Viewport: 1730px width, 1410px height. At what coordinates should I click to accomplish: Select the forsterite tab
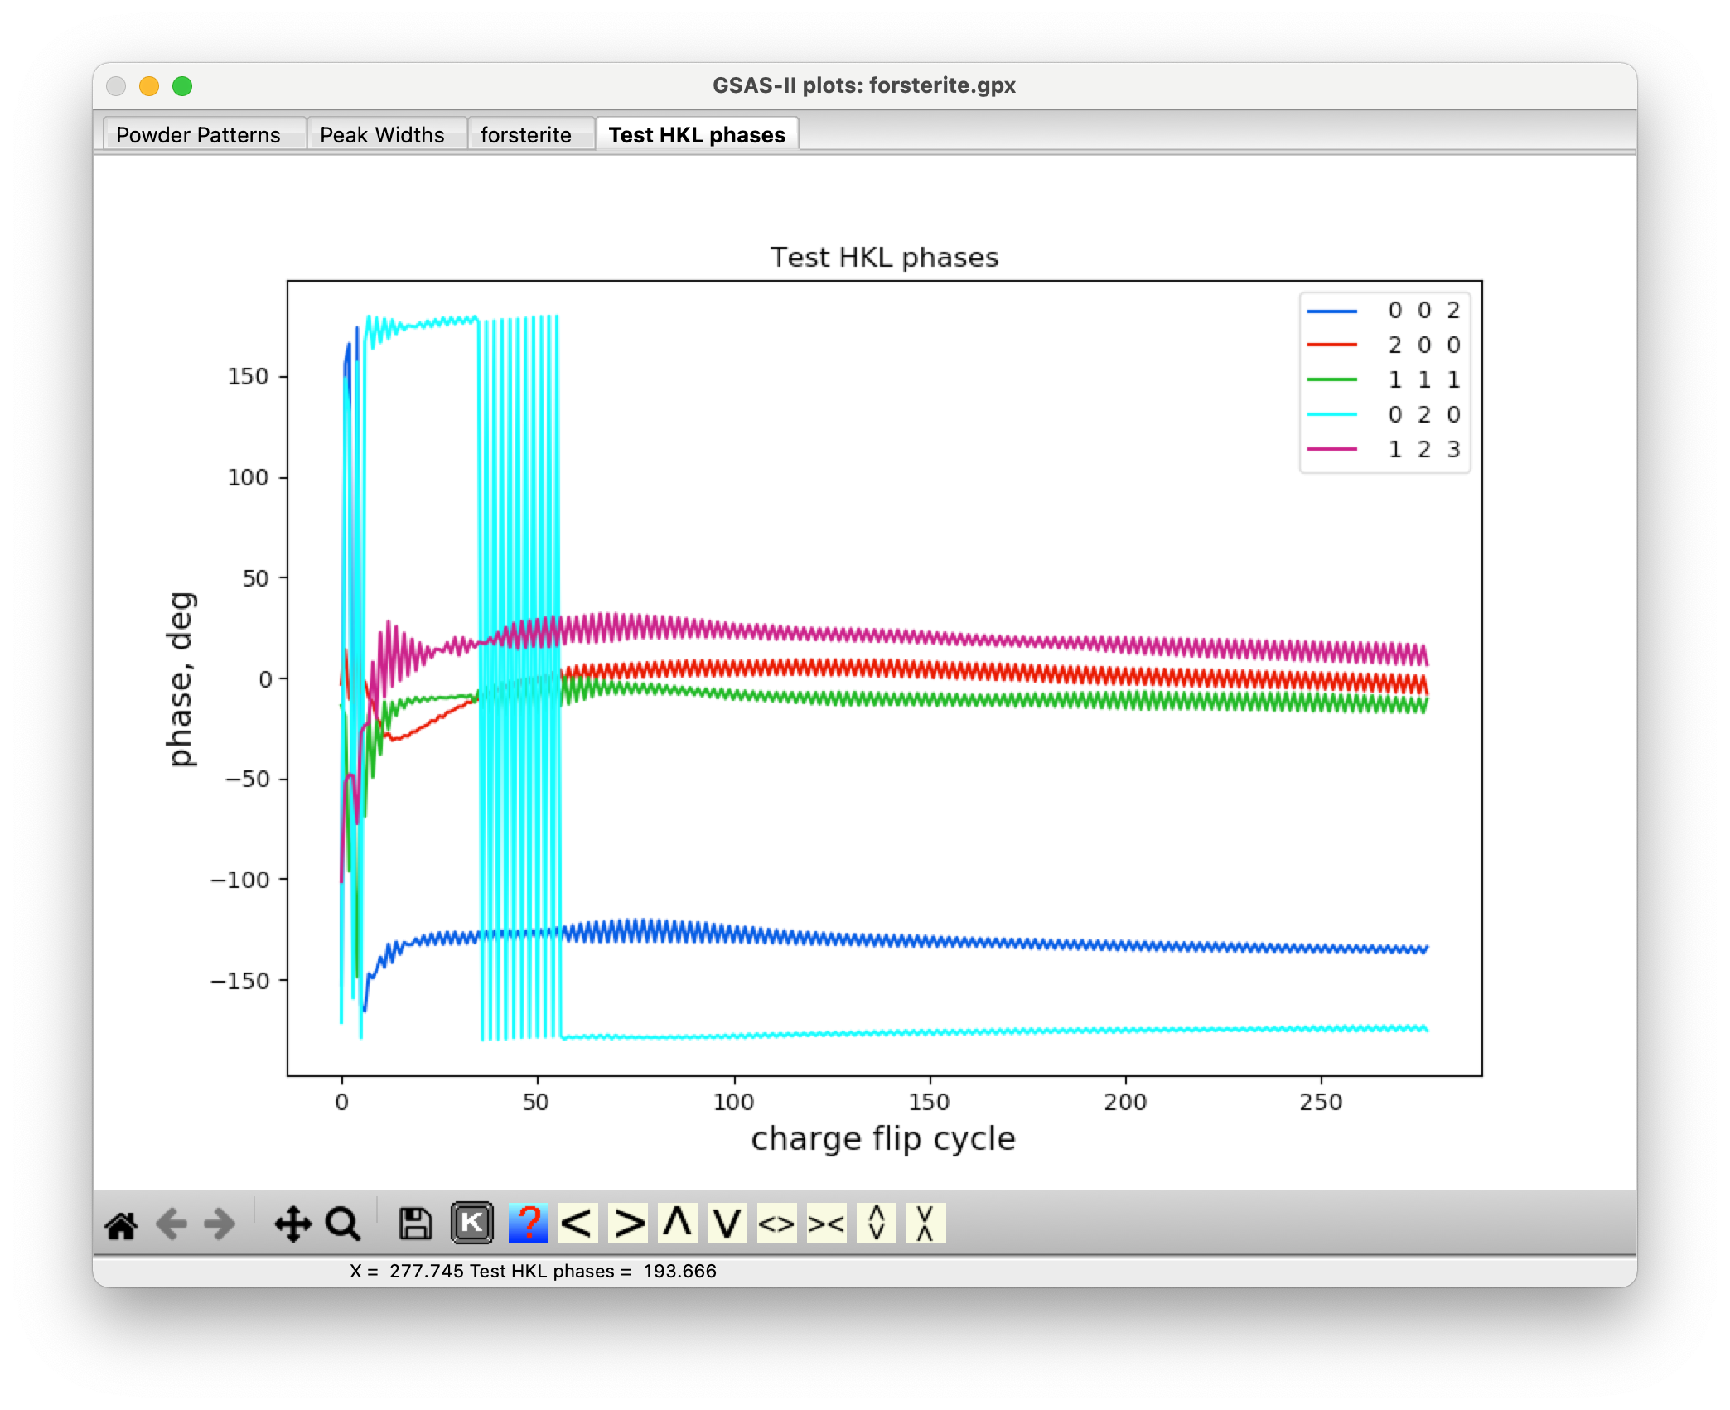click(526, 135)
